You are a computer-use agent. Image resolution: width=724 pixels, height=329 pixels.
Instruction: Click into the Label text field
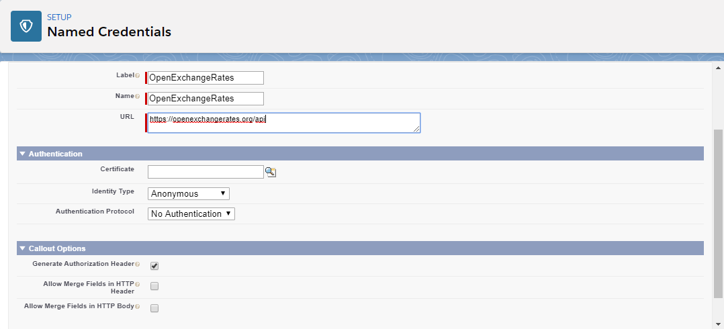coord(206,78)
